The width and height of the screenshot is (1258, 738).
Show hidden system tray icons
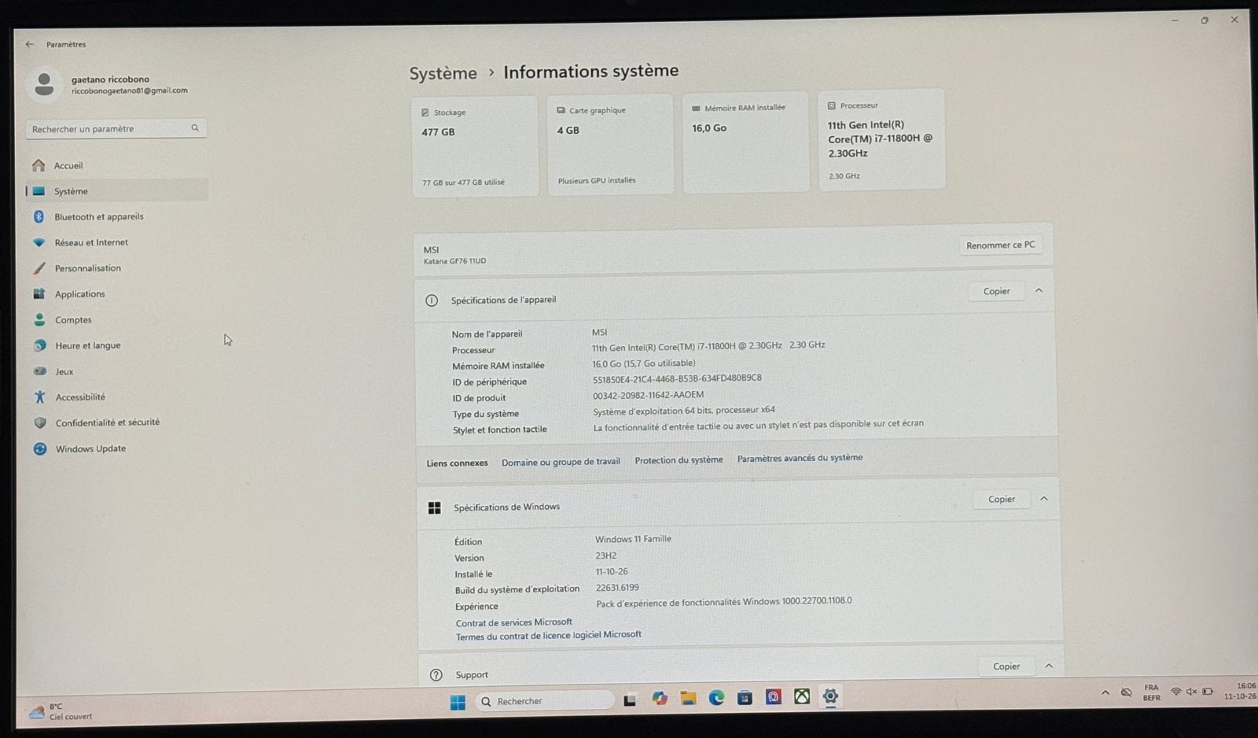[1105, 692]
